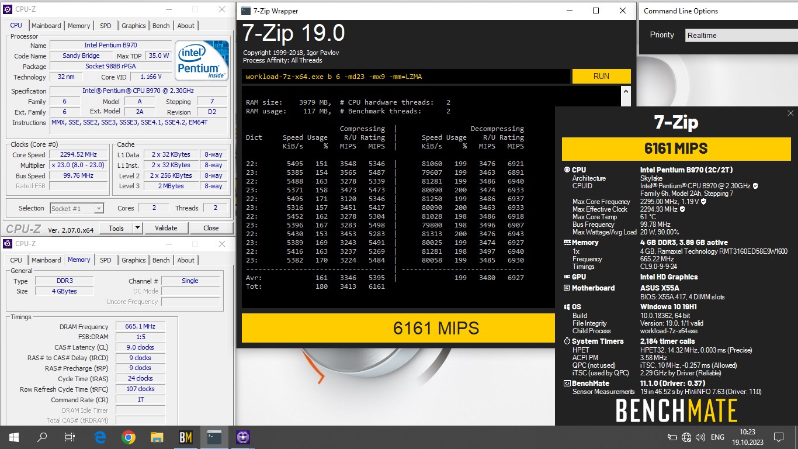Switch to CPU tab in memory CPU-Z window
This screenshot has height=449, width=798.
16,260
